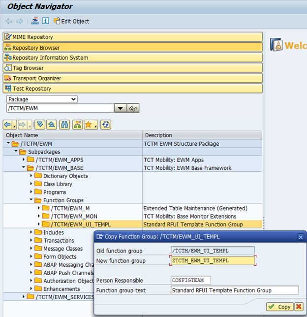Click the binoculars Find icon in tree toolbar
The width and height of the screenshot is (307, 317).
pyautogui.click(x=64, y=125)
